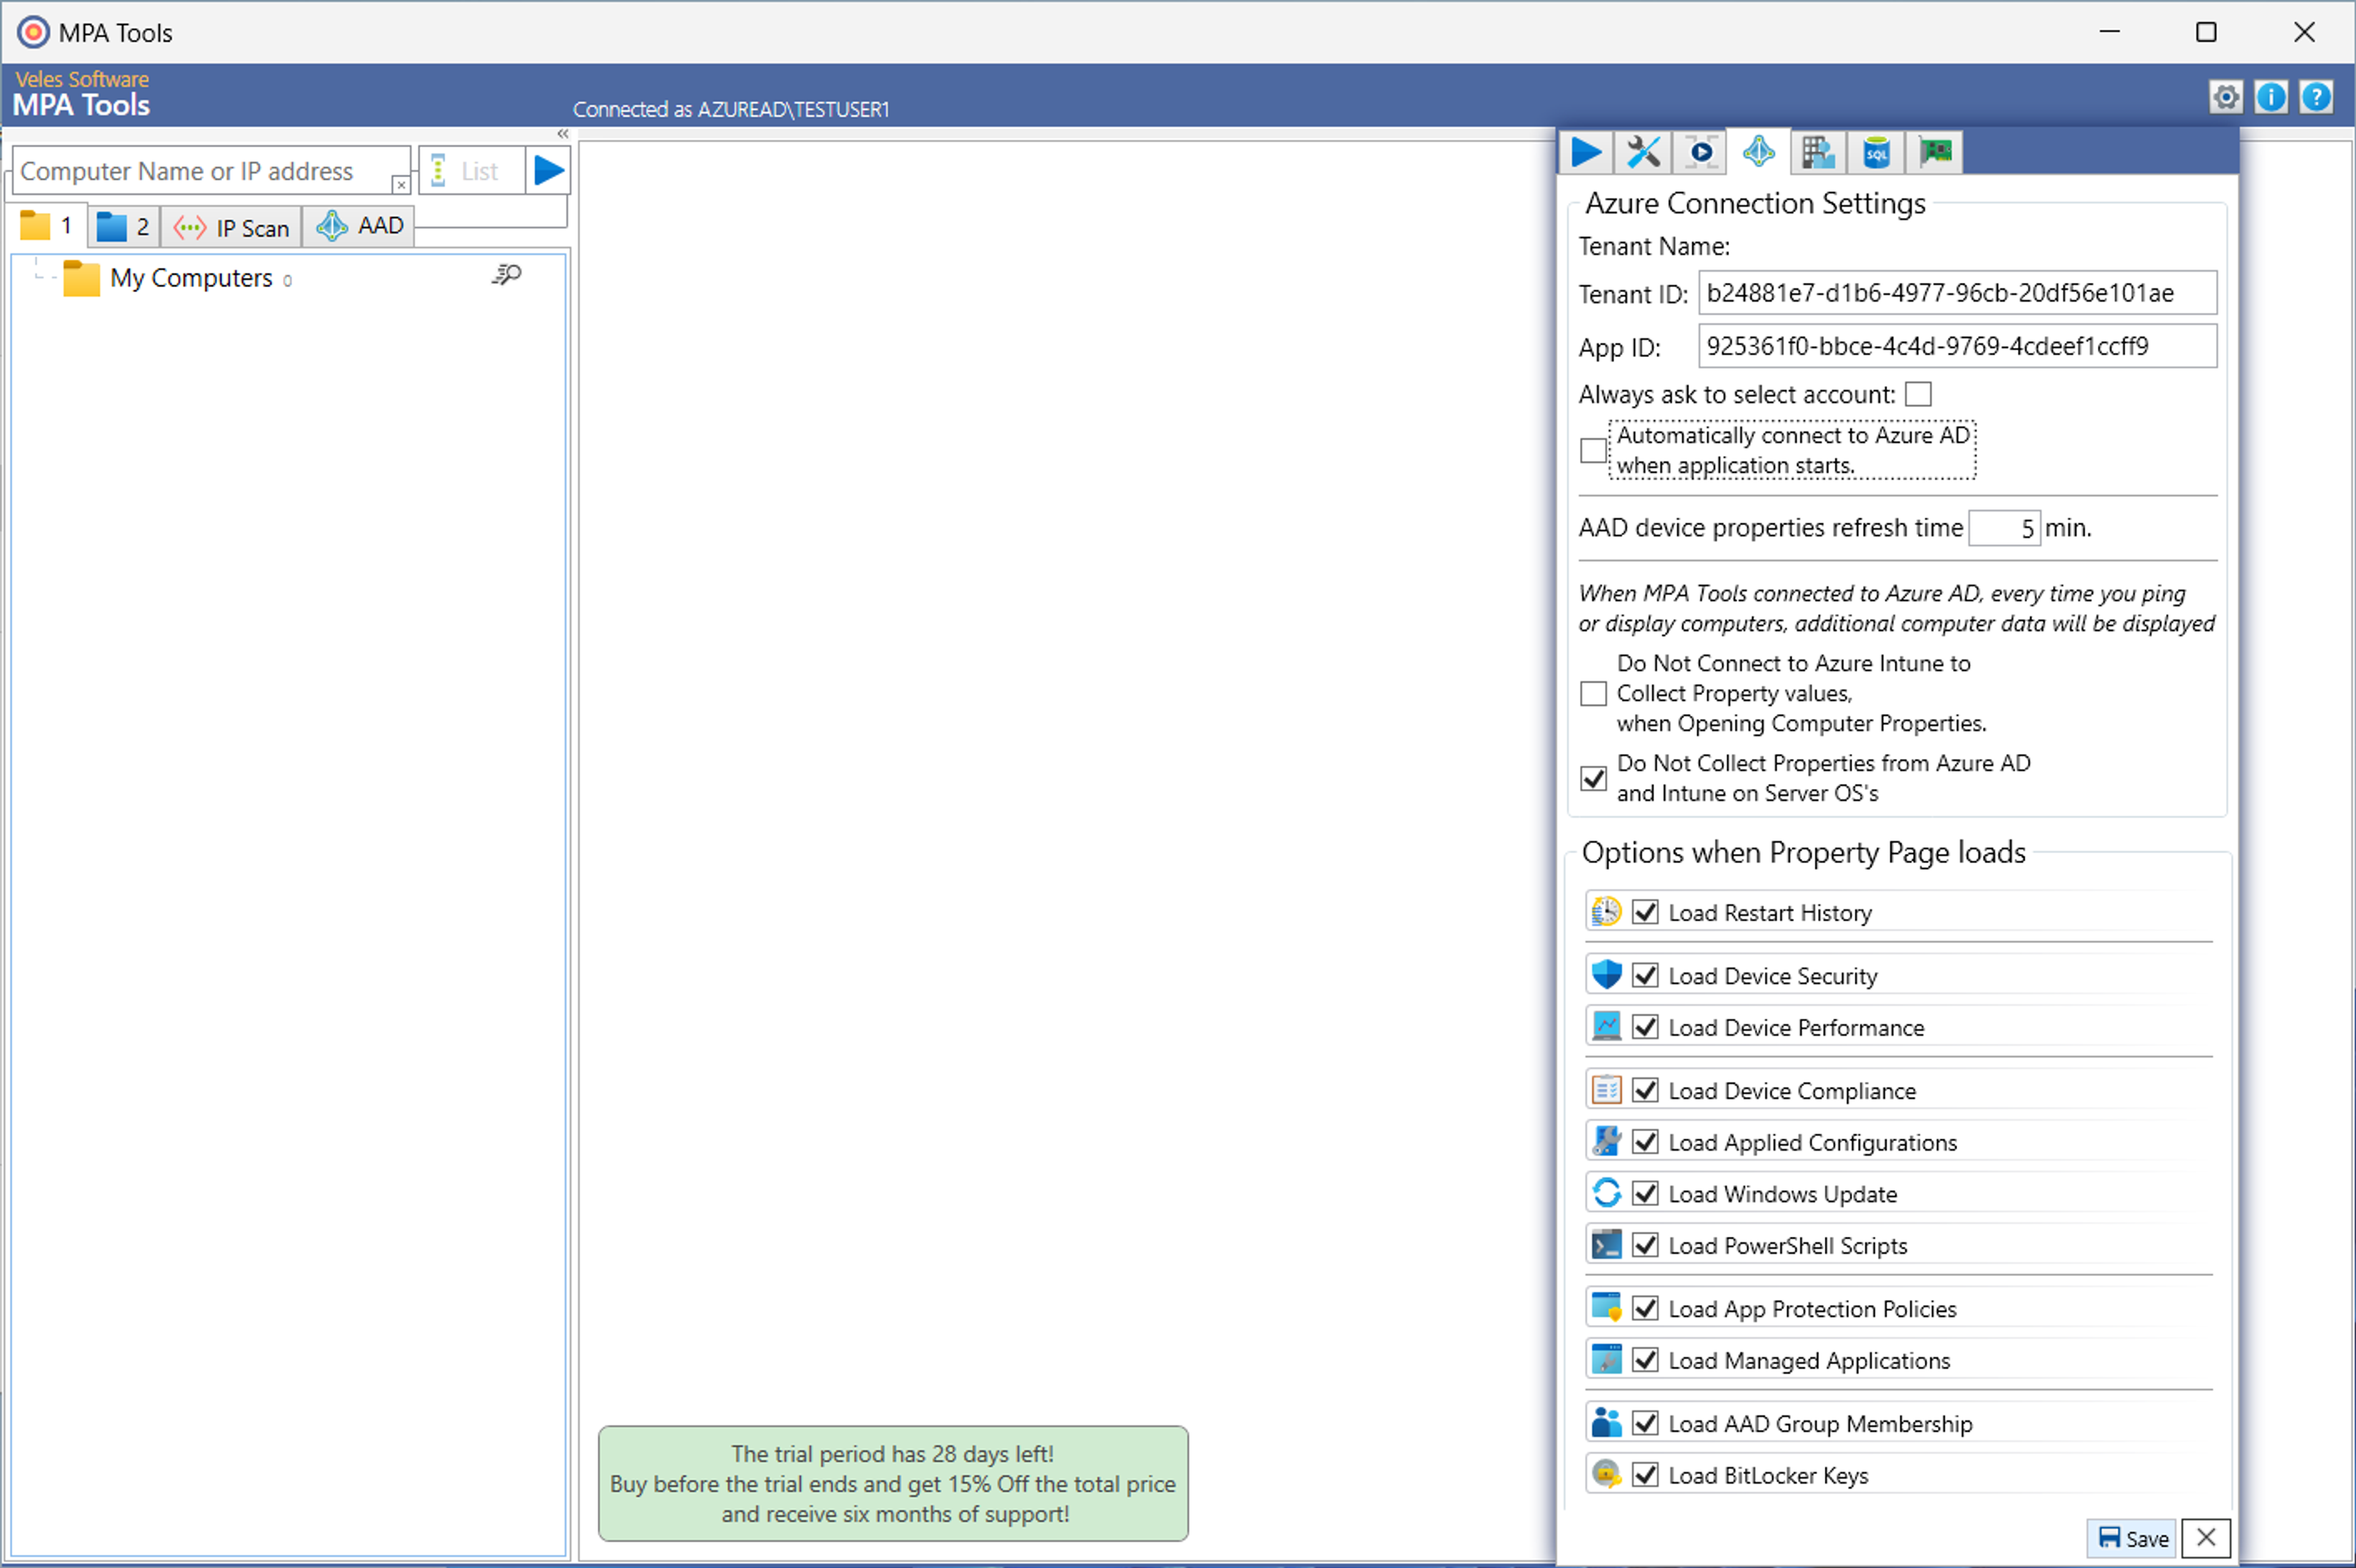Uncheck Load Device Security
The width and height of the screenshot is (2356, 1568).
(1645, 975)
